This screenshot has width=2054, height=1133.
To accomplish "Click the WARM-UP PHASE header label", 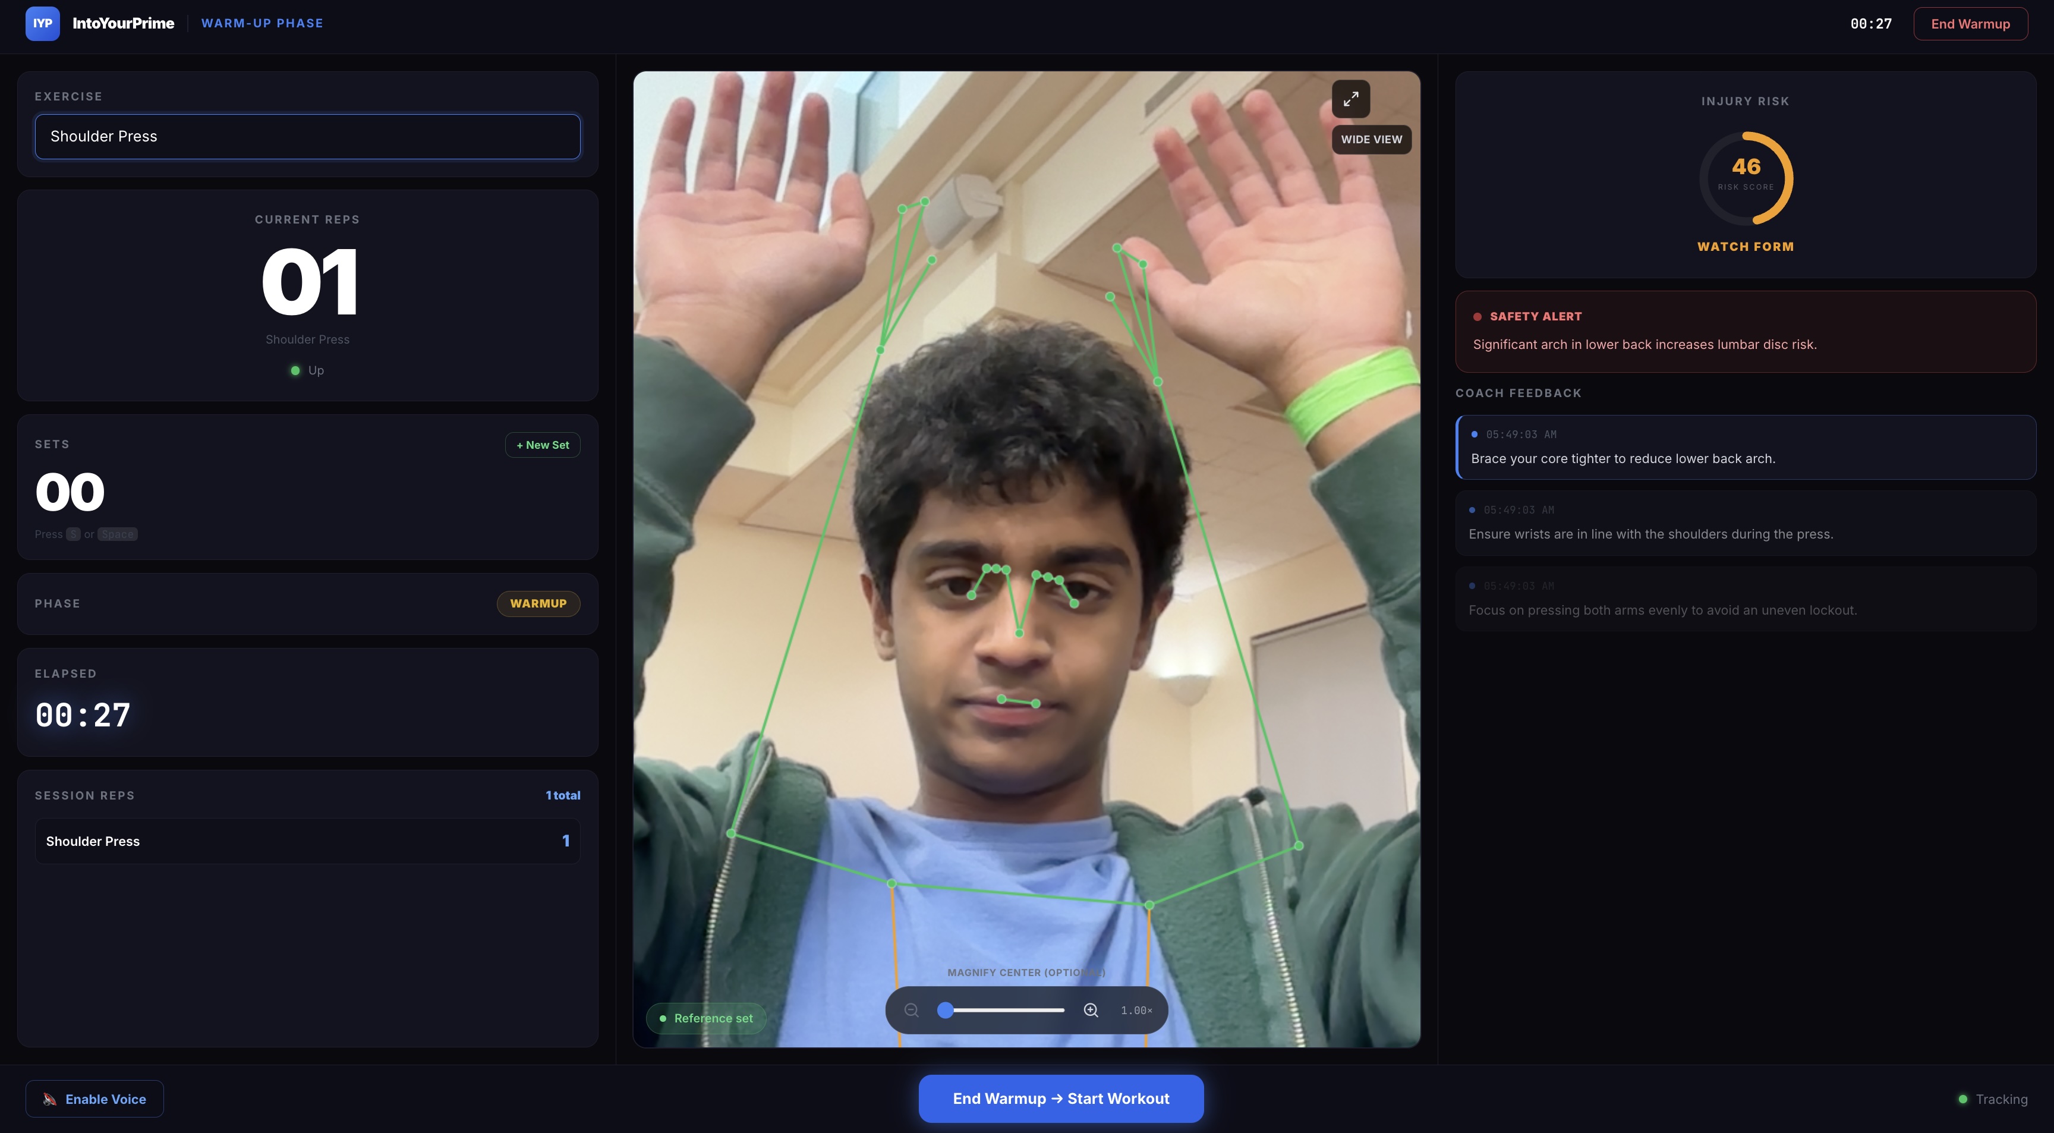I will (262, 23).
